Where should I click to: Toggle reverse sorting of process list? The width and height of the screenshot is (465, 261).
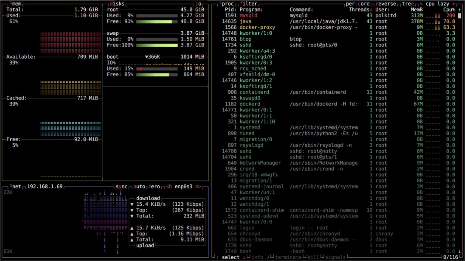(386, 4)
